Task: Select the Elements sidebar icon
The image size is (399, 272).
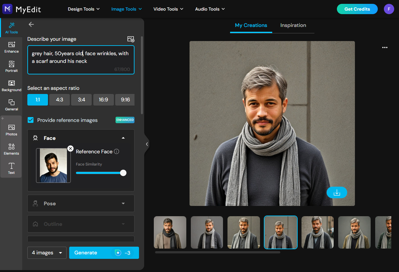Action: coord(11,149)
